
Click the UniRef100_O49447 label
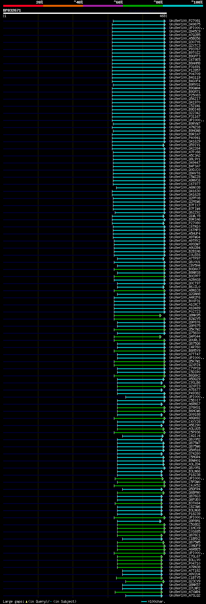click(185, 163)
